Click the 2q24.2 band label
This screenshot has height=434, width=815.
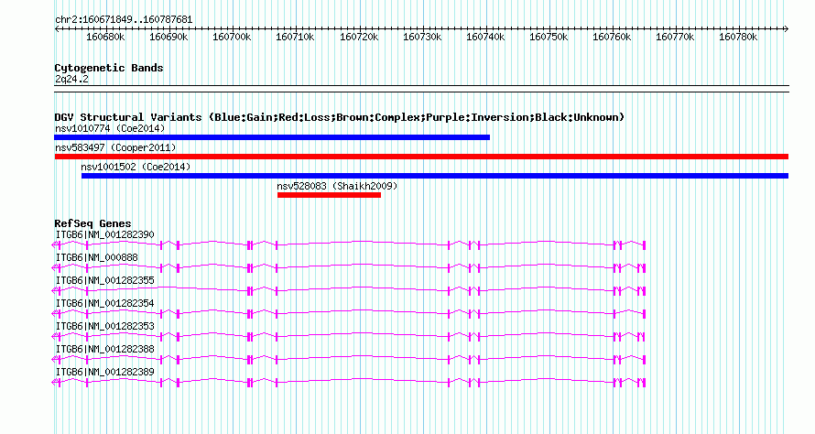click(71, 79)
